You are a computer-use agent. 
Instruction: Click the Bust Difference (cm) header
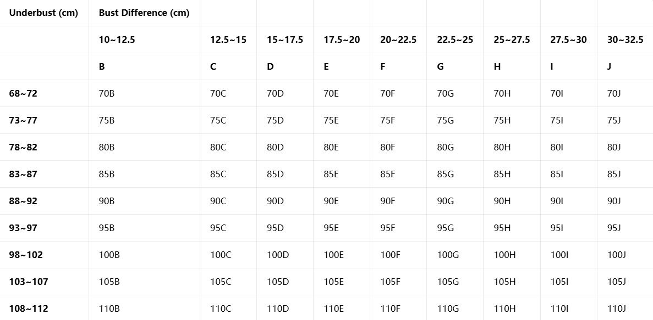[x=144, y=13]
